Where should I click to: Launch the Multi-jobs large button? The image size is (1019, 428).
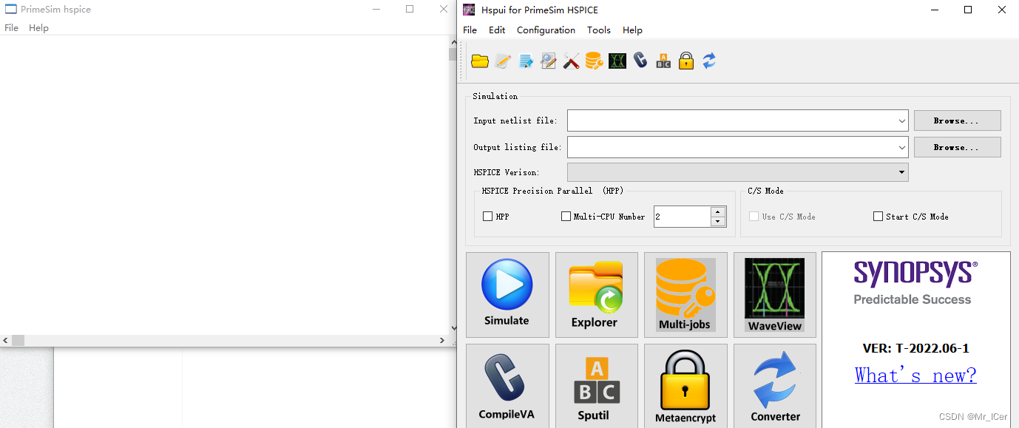pyautogui.click(x=685, y=295)
